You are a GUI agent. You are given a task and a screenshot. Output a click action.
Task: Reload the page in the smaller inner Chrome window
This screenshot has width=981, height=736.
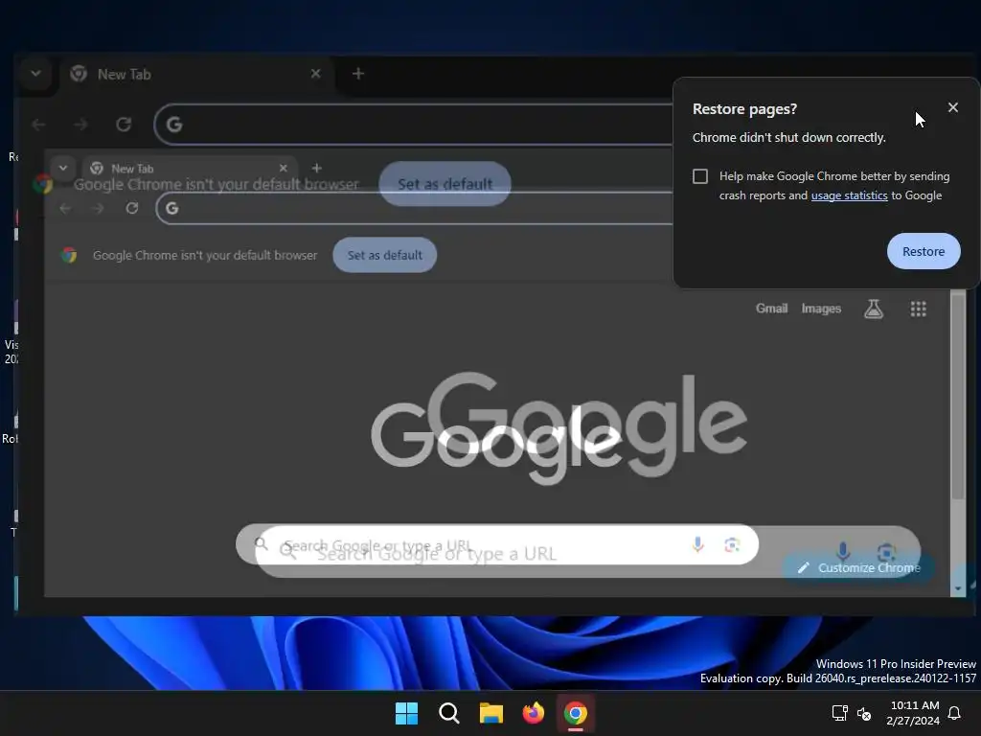click(x=131, y=208)
